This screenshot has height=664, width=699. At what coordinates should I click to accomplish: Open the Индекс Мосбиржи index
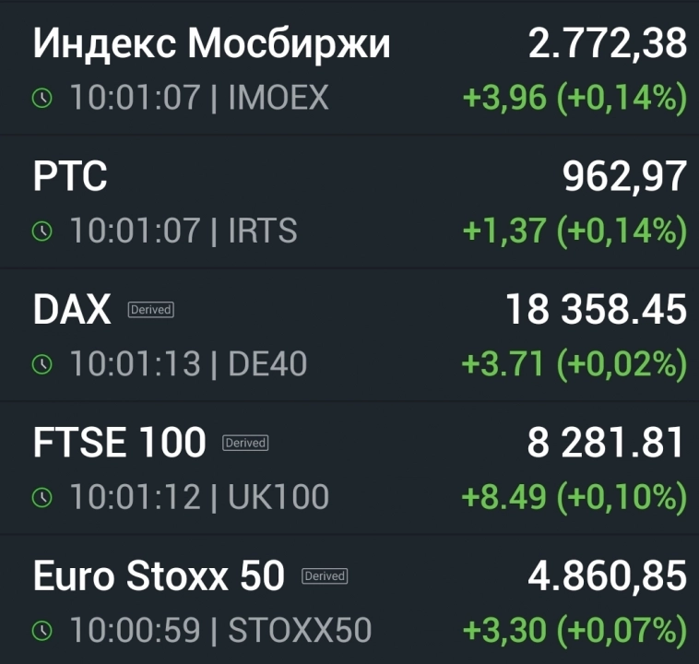[211, 44]
